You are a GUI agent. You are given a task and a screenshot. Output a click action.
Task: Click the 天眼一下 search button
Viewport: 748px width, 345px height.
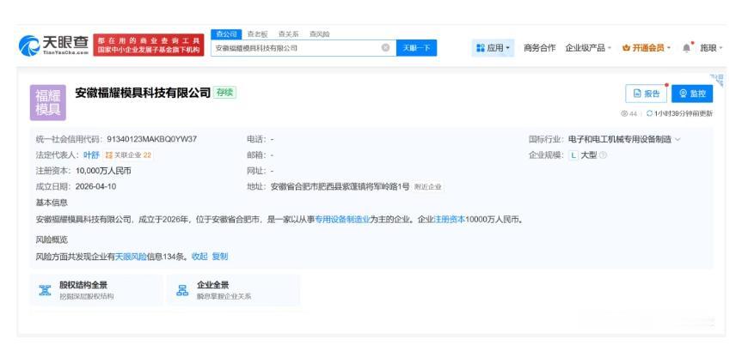[416, 47]
